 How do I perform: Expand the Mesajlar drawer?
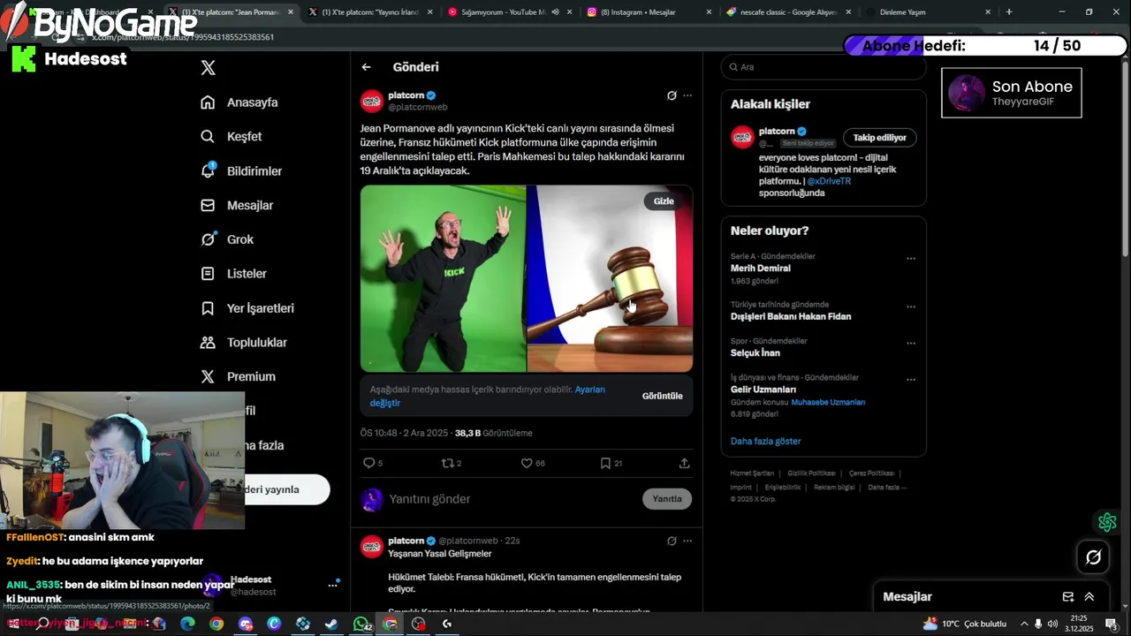(1089, 597)
